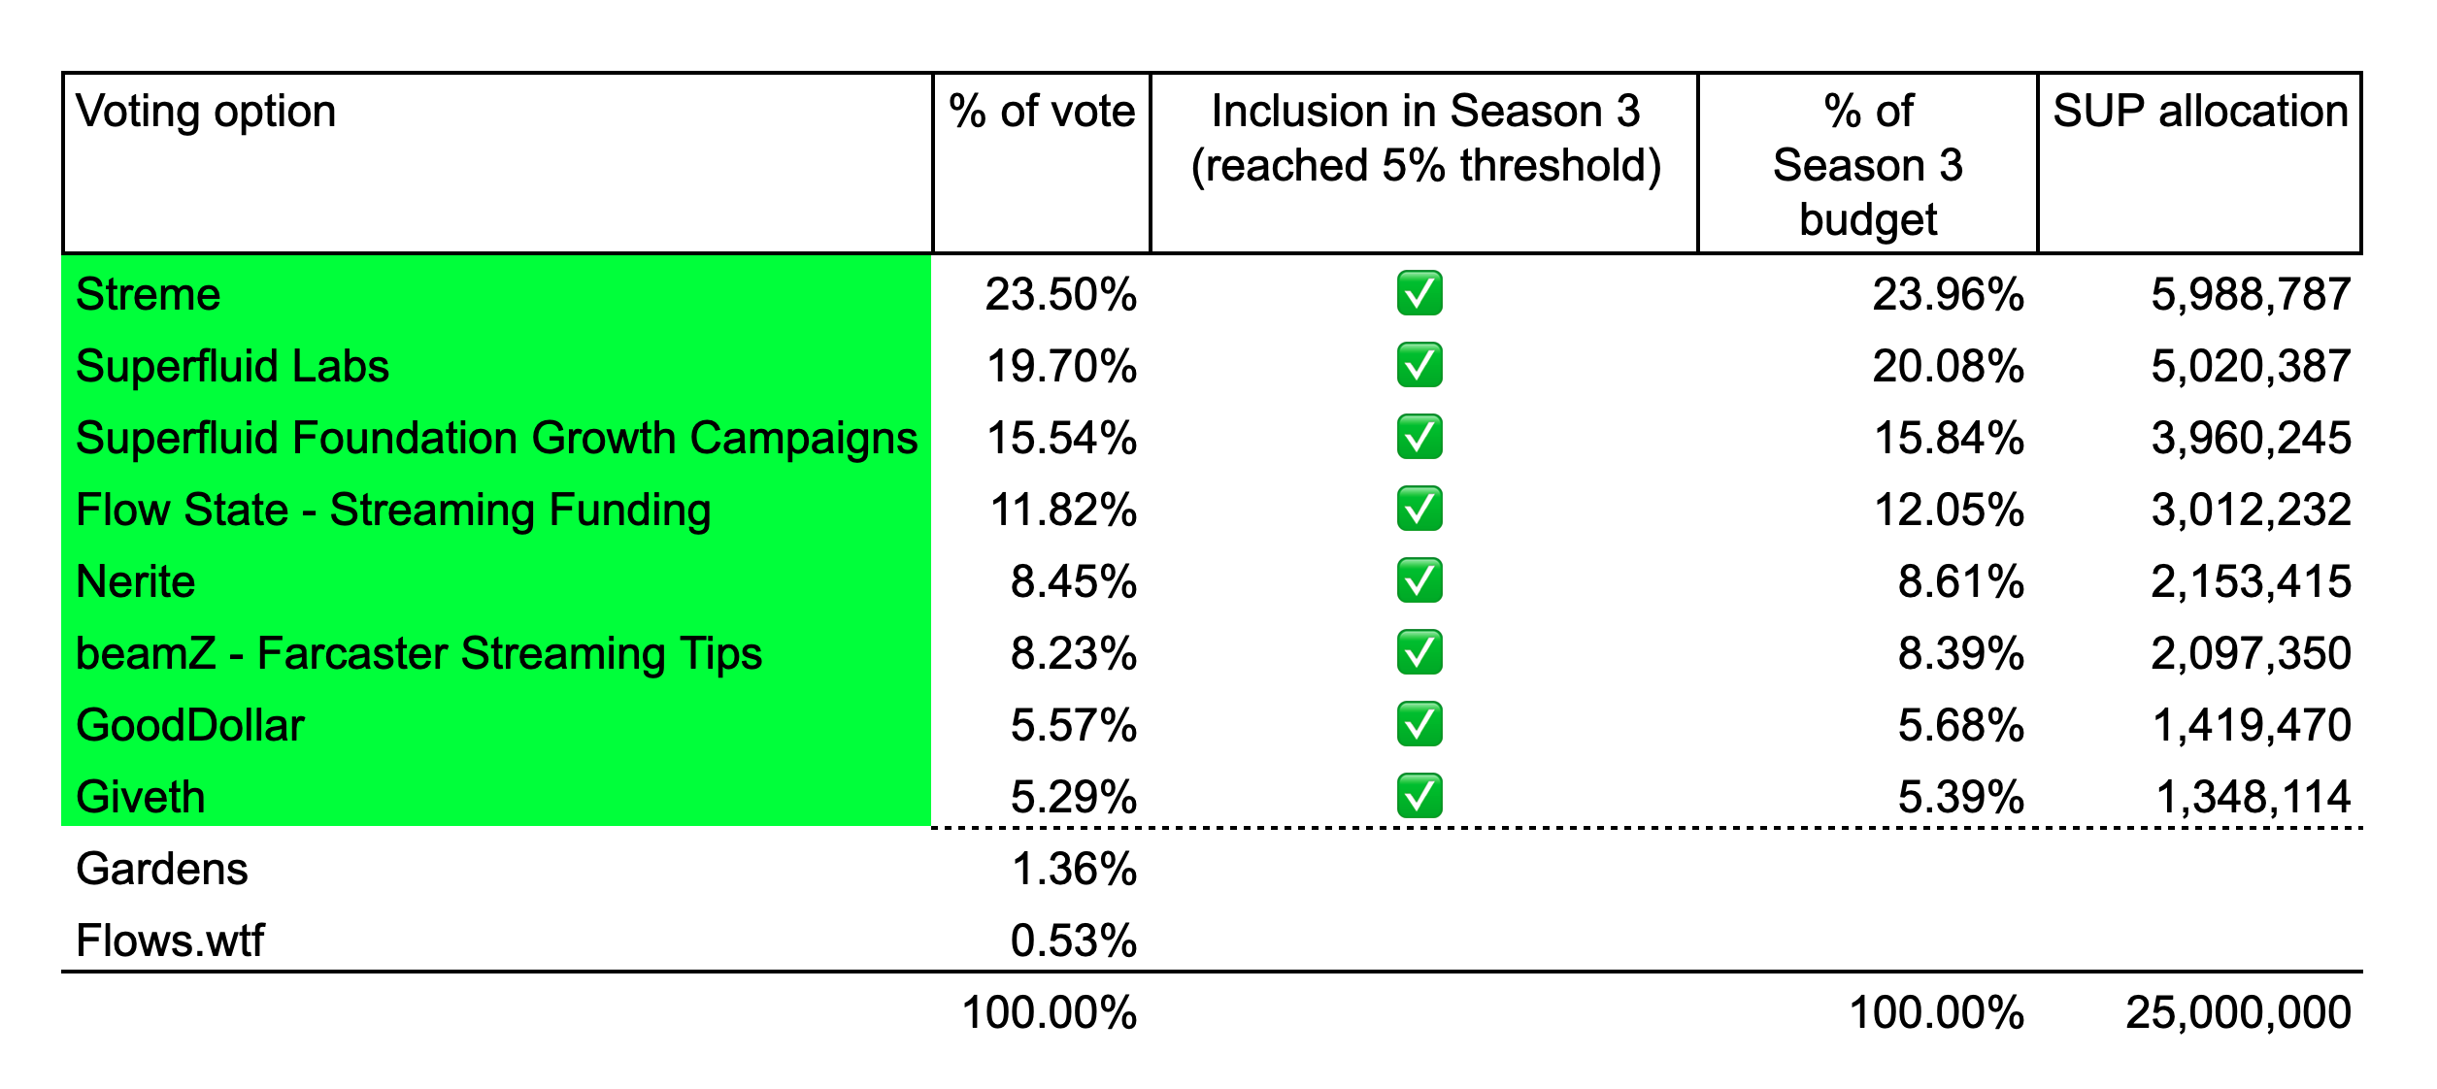Click the "% of Season 3 budget" header
Image resolution: width=2437 pixels, height=1089 pixels.
[x=1867, y=165]
